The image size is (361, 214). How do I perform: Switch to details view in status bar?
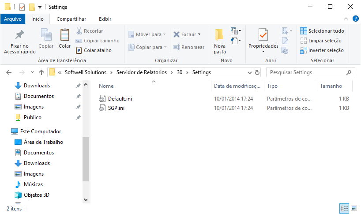pos(344,208)
